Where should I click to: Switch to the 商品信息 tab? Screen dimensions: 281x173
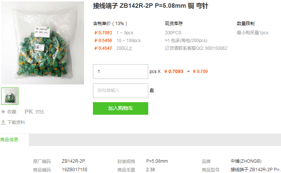tap(9, 140)
